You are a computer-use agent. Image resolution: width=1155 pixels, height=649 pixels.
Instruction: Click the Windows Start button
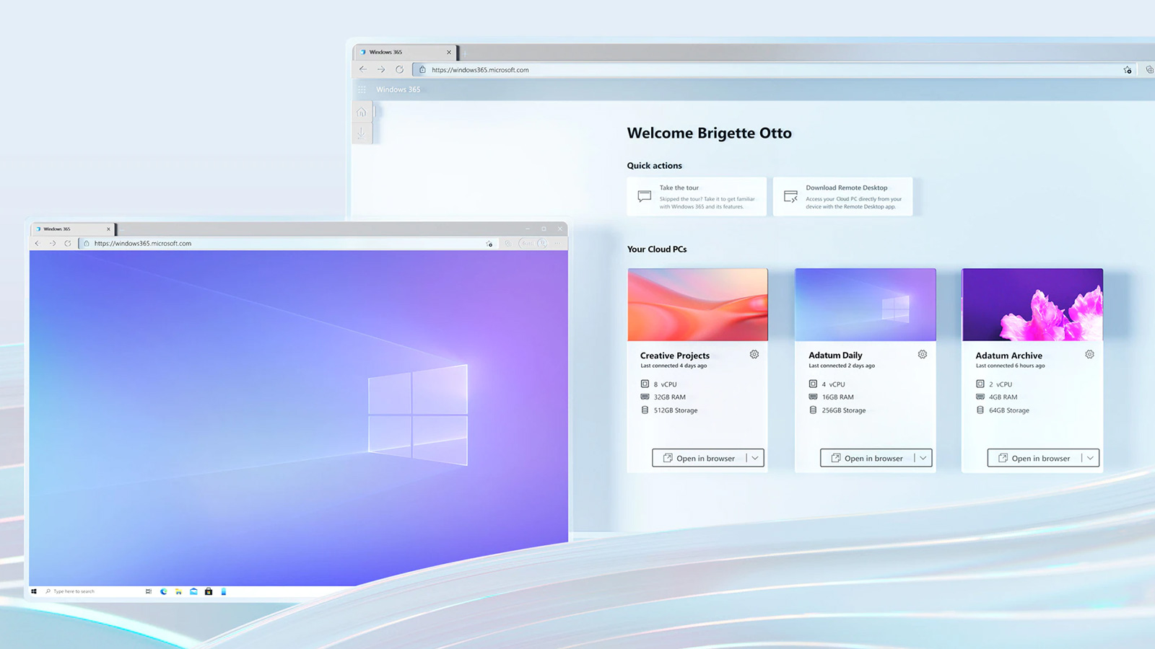click(x=34, y=591)
